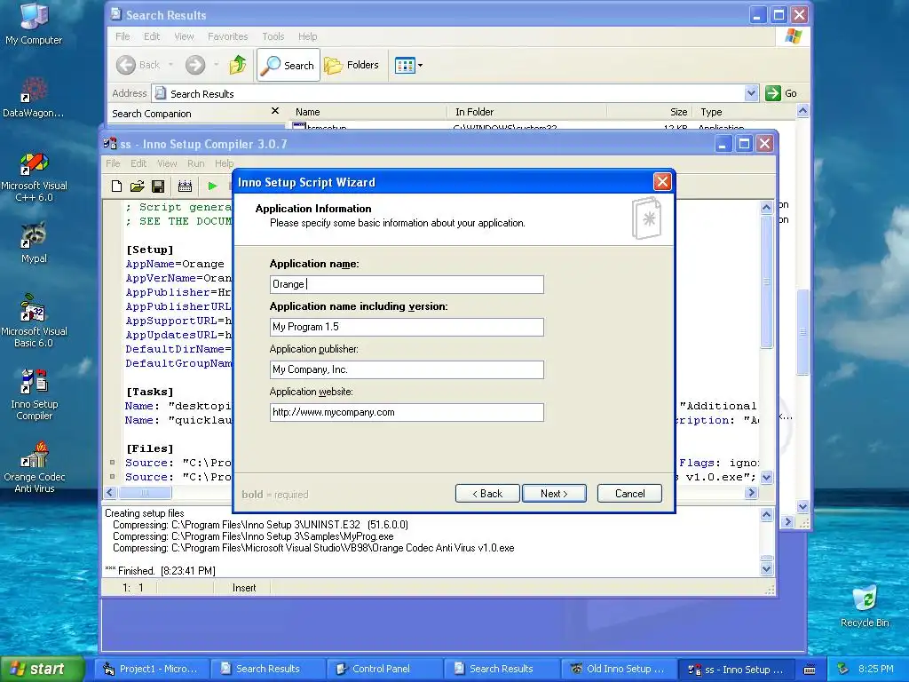Open Favorites menu in Search Results window
Image resolution: width=909 pixels, height=682 pixels.
click(228, 36)
